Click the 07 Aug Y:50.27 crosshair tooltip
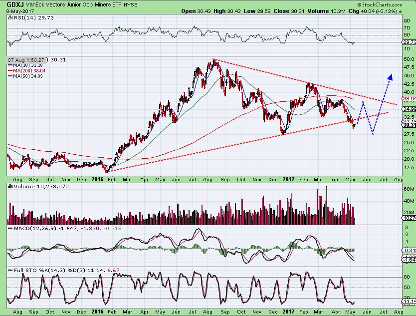The height and width of the screenshot is (316, 416). (26, 60)
